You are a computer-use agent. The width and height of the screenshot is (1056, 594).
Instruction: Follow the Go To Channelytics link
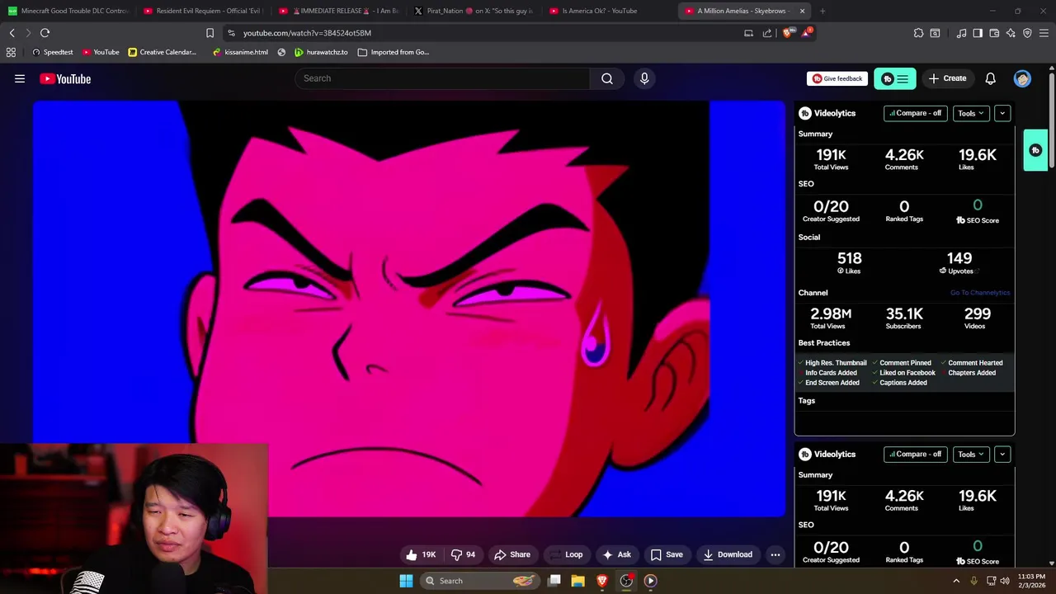(980, 293)
